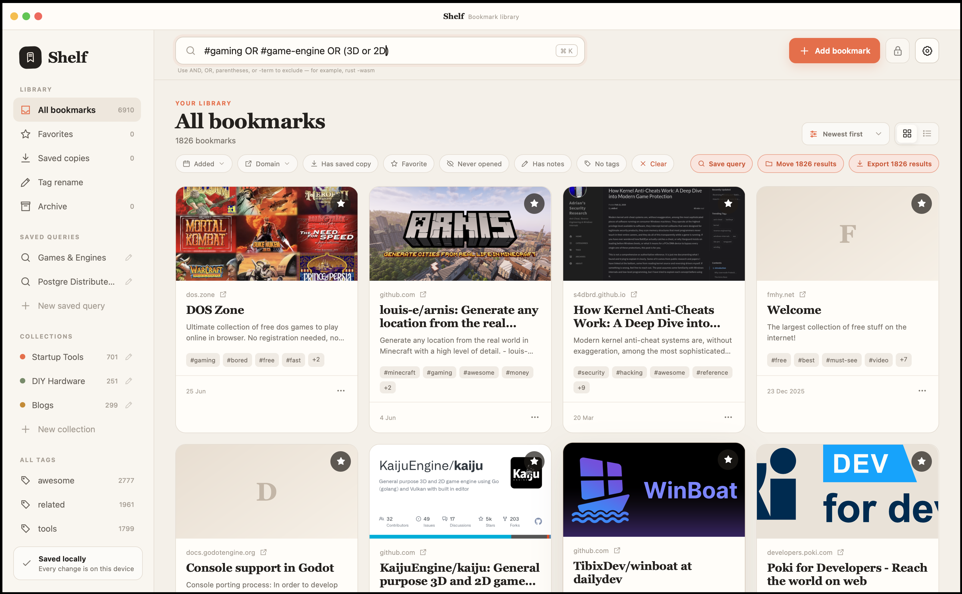Click Move 1826 results button
The image size is (962, 594).
(800, 164)
